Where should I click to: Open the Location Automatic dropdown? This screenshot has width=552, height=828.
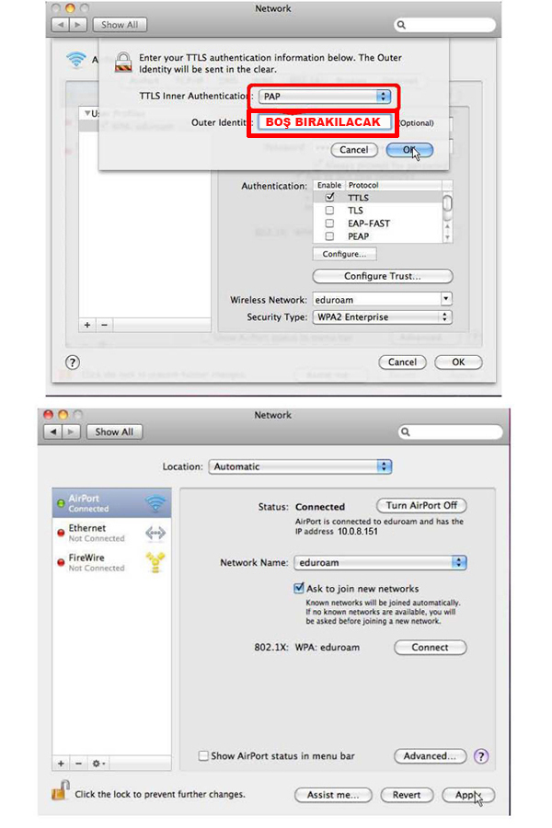(x=300, y=466)
